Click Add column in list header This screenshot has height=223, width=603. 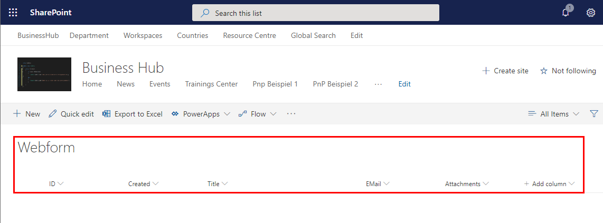point(549,184)
